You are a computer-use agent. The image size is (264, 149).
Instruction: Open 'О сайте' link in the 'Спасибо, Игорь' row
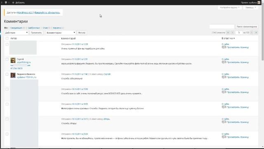[226, 119]
